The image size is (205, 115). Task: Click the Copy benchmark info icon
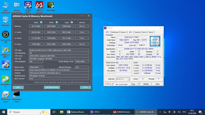(72, 22)
